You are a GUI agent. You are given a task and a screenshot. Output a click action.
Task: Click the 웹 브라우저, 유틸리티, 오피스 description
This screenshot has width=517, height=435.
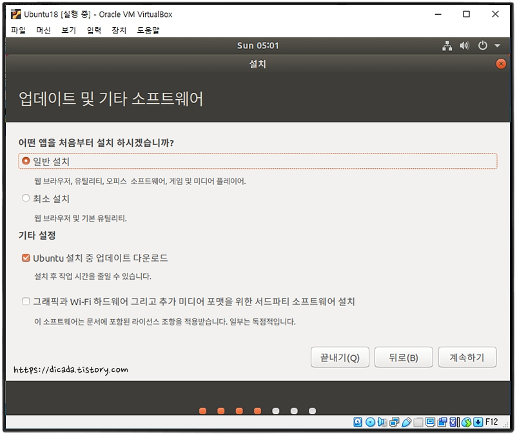click(x=140, y=181)
